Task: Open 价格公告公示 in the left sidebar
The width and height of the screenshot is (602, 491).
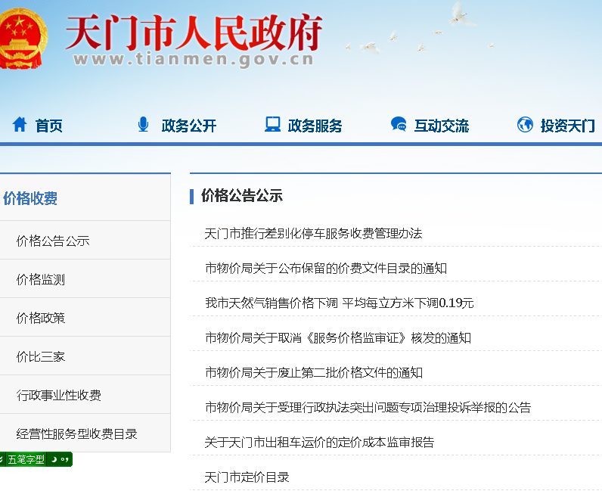Action: tap(53, 241)
